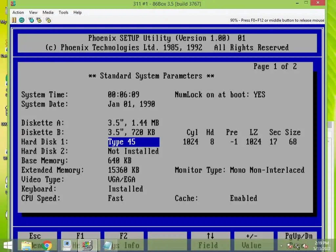Open the Help menu
The image size is (336, 252).
click(77, 12)
